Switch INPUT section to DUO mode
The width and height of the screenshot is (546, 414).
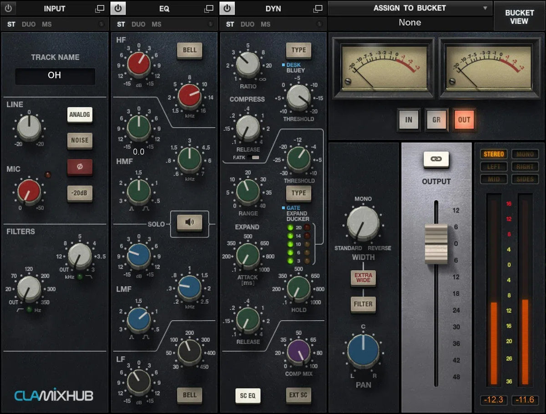tap(29, 24)
